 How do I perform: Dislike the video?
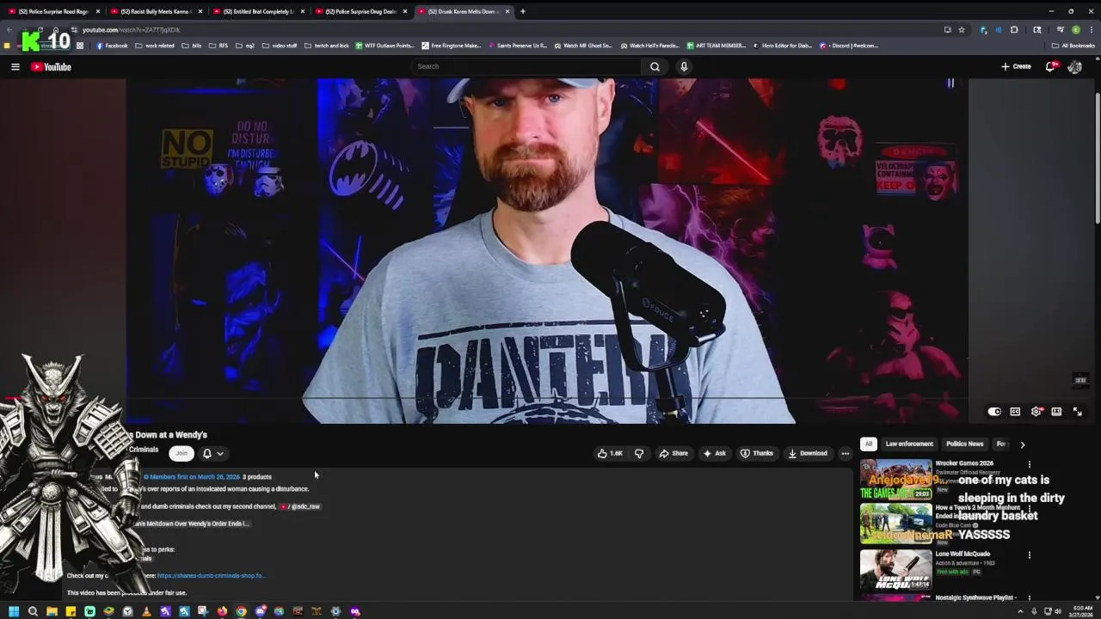[x=639, y=453]
